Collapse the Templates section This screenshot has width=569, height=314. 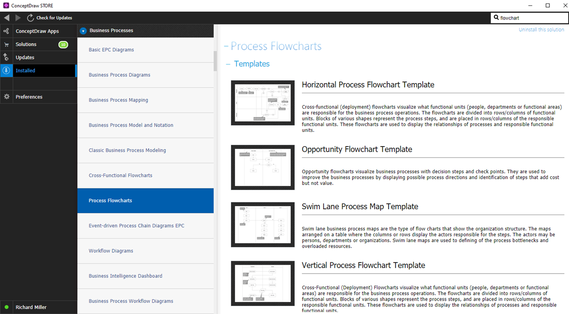(228, 64)
